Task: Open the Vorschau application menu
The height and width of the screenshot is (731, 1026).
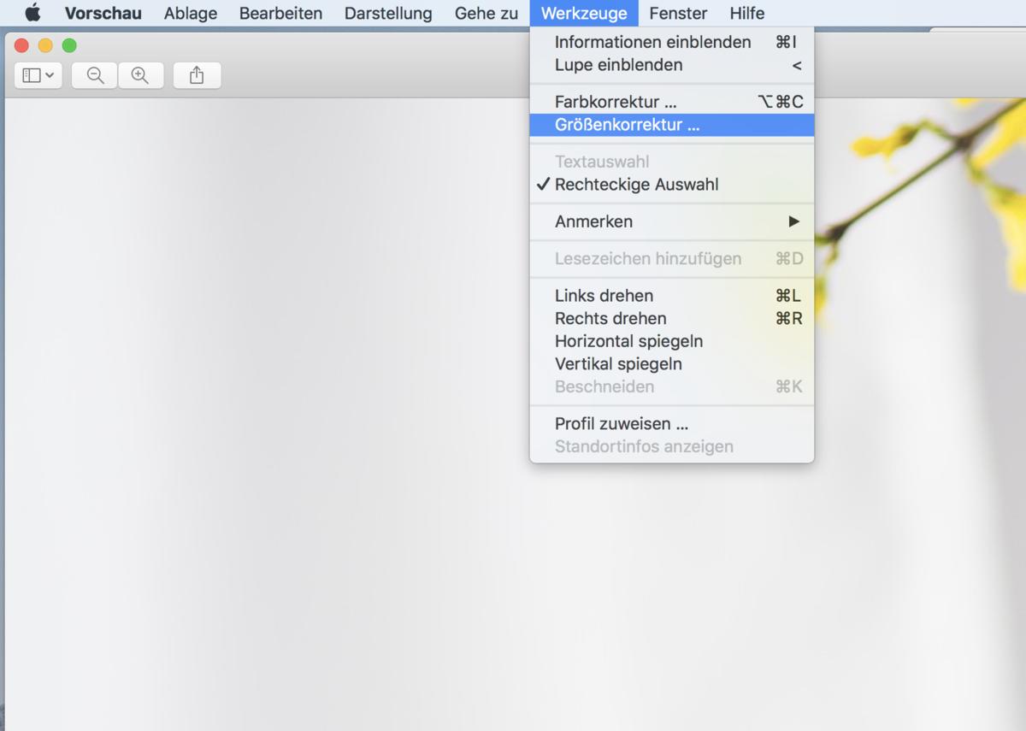Action: click(x=103, y=13)
